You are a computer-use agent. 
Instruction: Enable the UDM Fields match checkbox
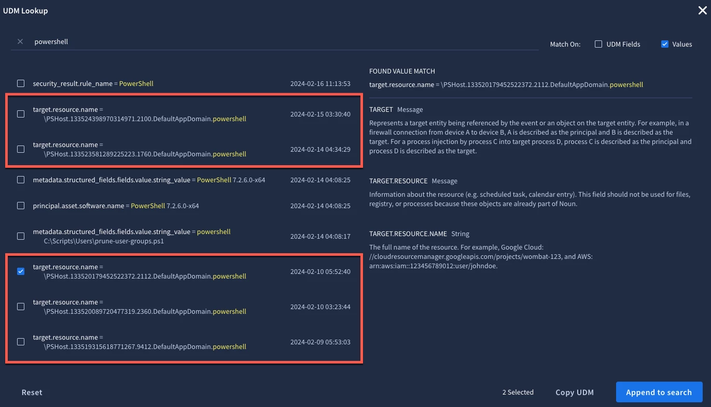pos(598,44)
